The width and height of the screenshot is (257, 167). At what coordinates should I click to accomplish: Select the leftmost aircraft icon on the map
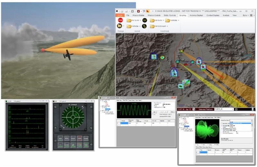(x=154, y=56)
